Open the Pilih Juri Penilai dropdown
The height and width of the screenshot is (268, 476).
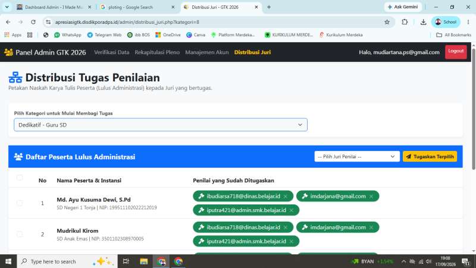tap(357, 156)
